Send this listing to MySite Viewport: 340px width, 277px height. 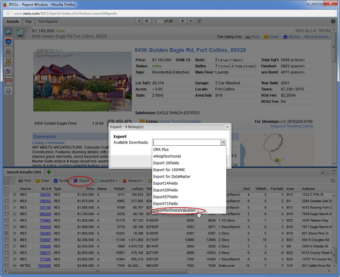coord(291,37)
